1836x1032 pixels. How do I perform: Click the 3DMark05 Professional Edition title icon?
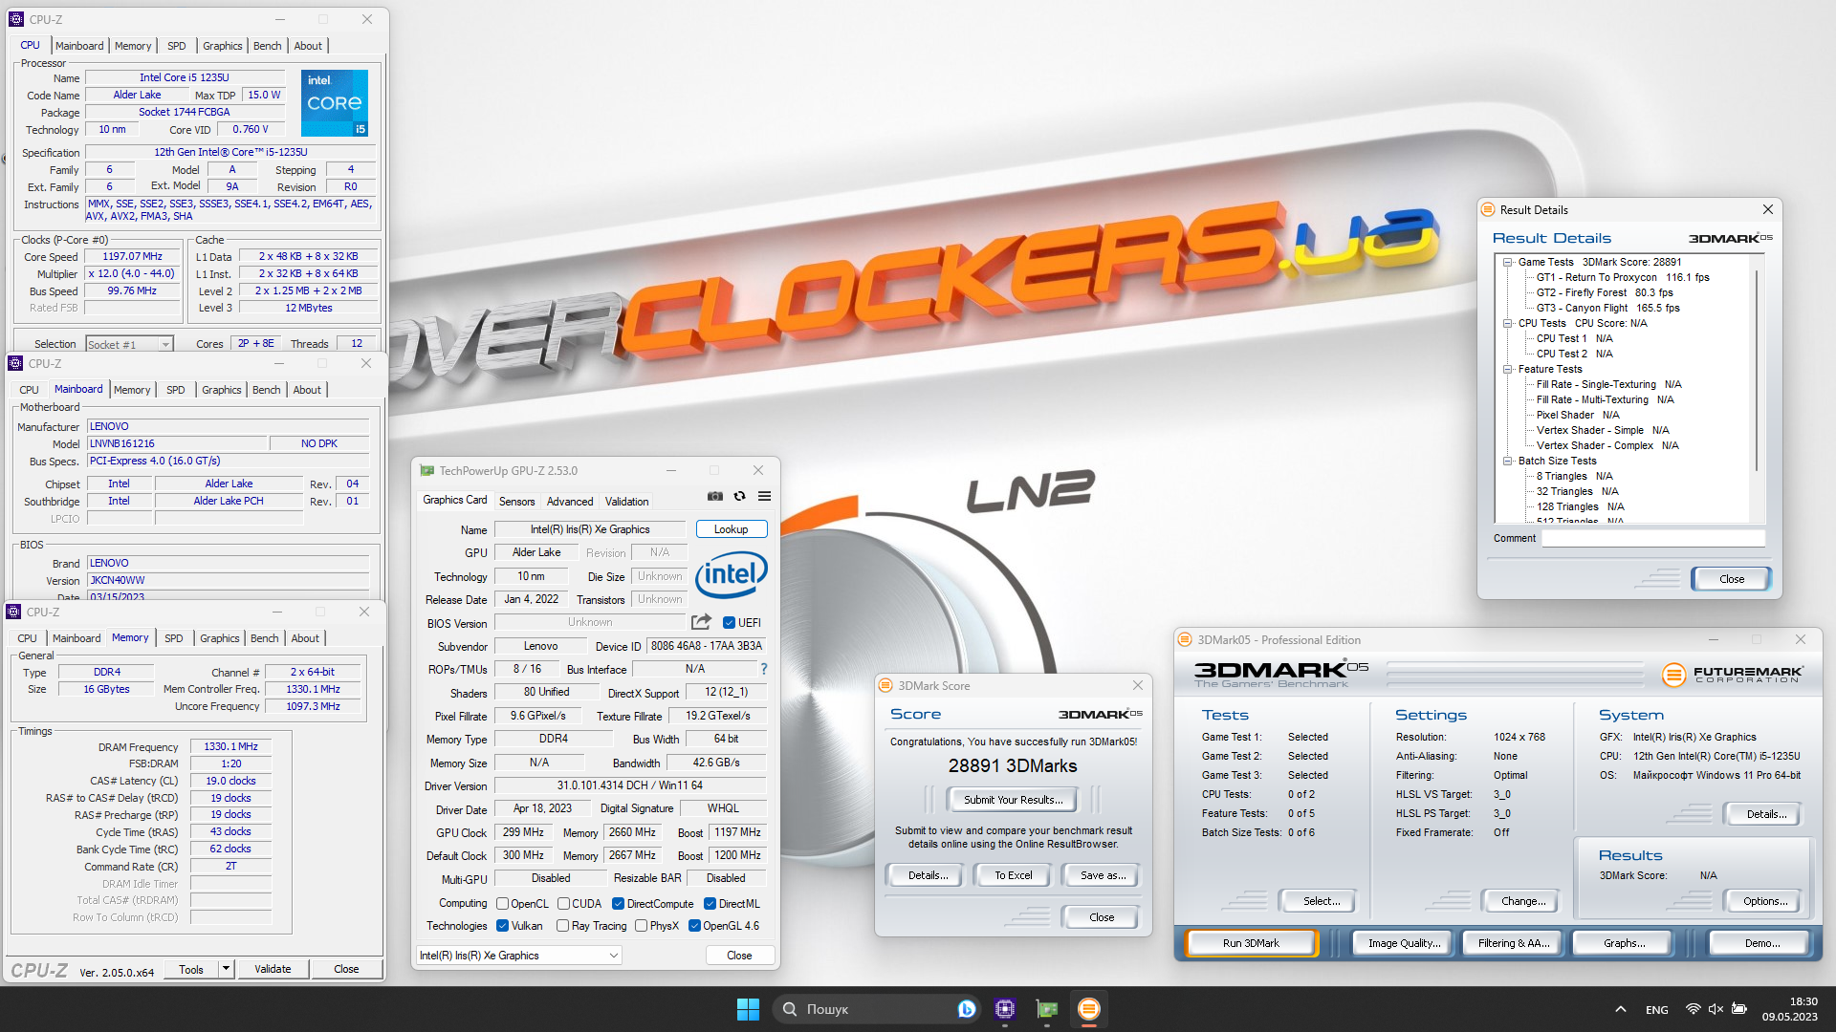[x=1185, y=640]
